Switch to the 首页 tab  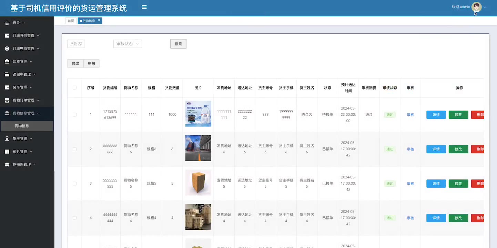[x=71, y=21]
